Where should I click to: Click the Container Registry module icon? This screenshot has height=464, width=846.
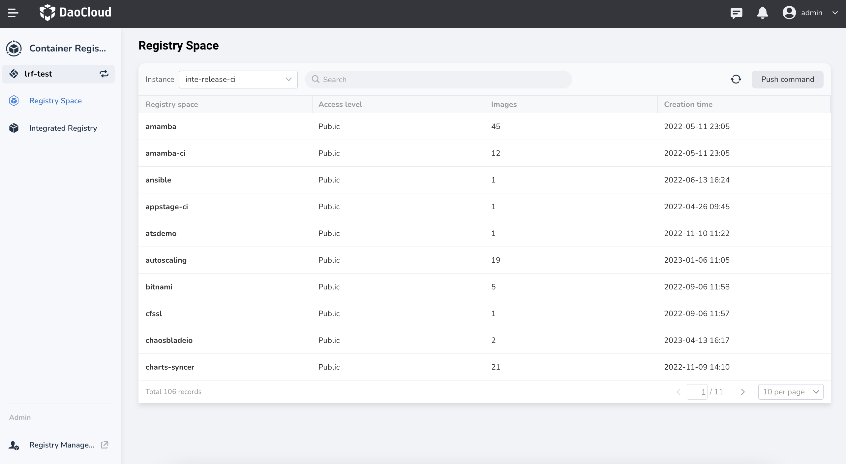tap(14, 48)
